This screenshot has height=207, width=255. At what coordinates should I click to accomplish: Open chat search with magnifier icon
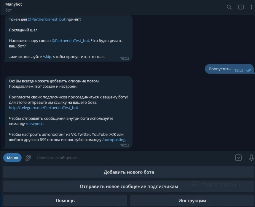coord(229,7)
